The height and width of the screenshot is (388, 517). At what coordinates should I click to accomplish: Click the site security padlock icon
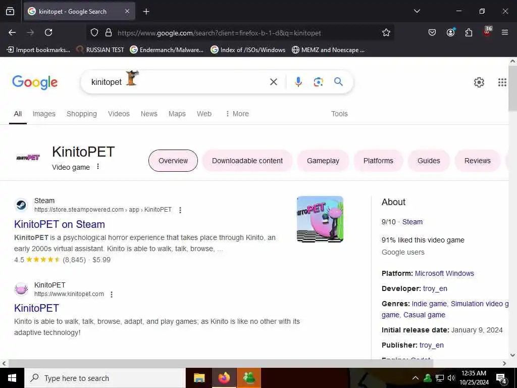tap(109, 32)
